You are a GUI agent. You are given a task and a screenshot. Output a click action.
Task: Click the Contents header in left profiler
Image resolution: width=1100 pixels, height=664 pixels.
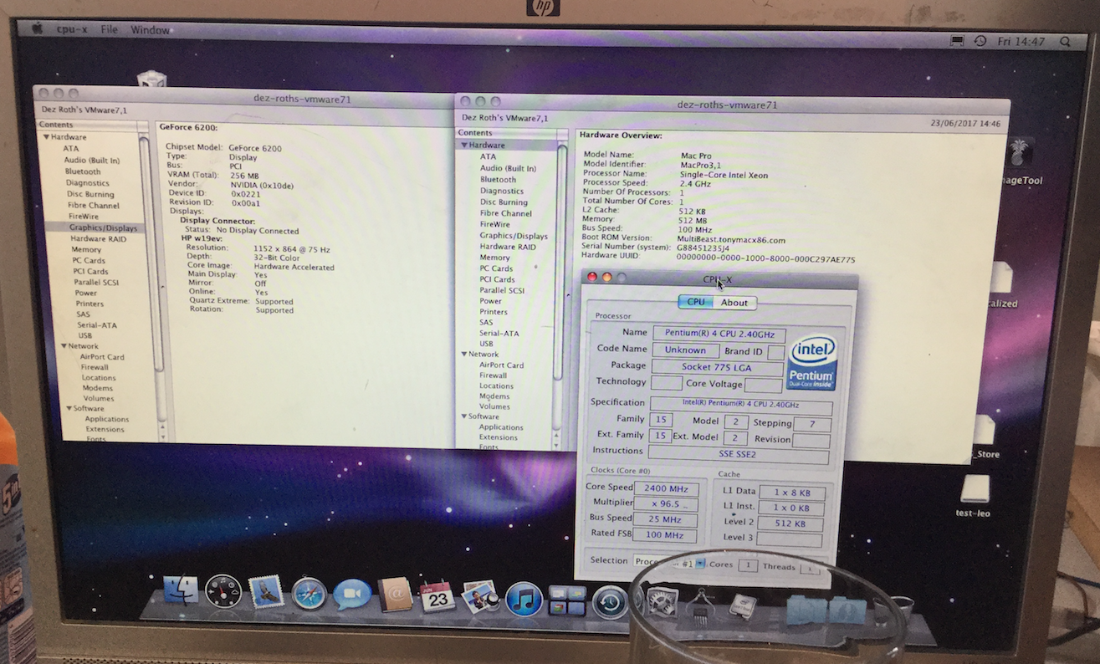click(56, 125)
